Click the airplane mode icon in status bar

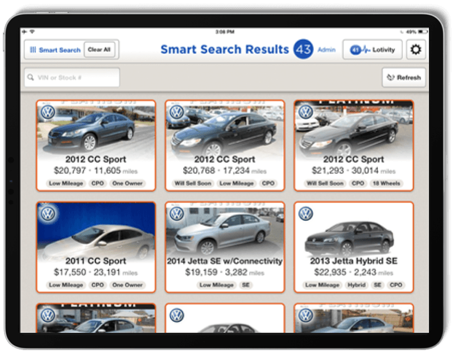(24, 31)
